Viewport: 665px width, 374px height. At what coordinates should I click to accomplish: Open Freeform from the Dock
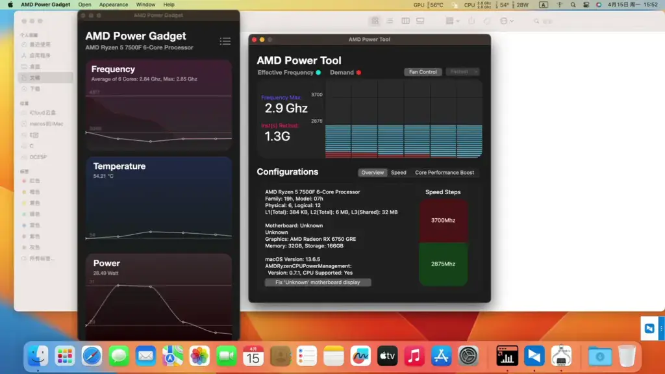(x=360, y=356)
